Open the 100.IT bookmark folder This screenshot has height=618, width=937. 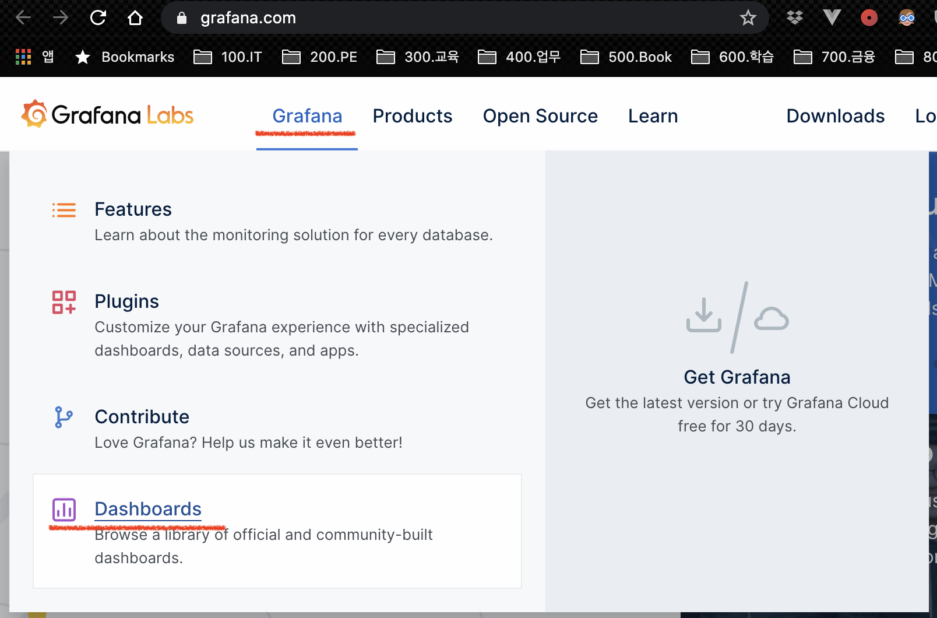tap(228, 57)
